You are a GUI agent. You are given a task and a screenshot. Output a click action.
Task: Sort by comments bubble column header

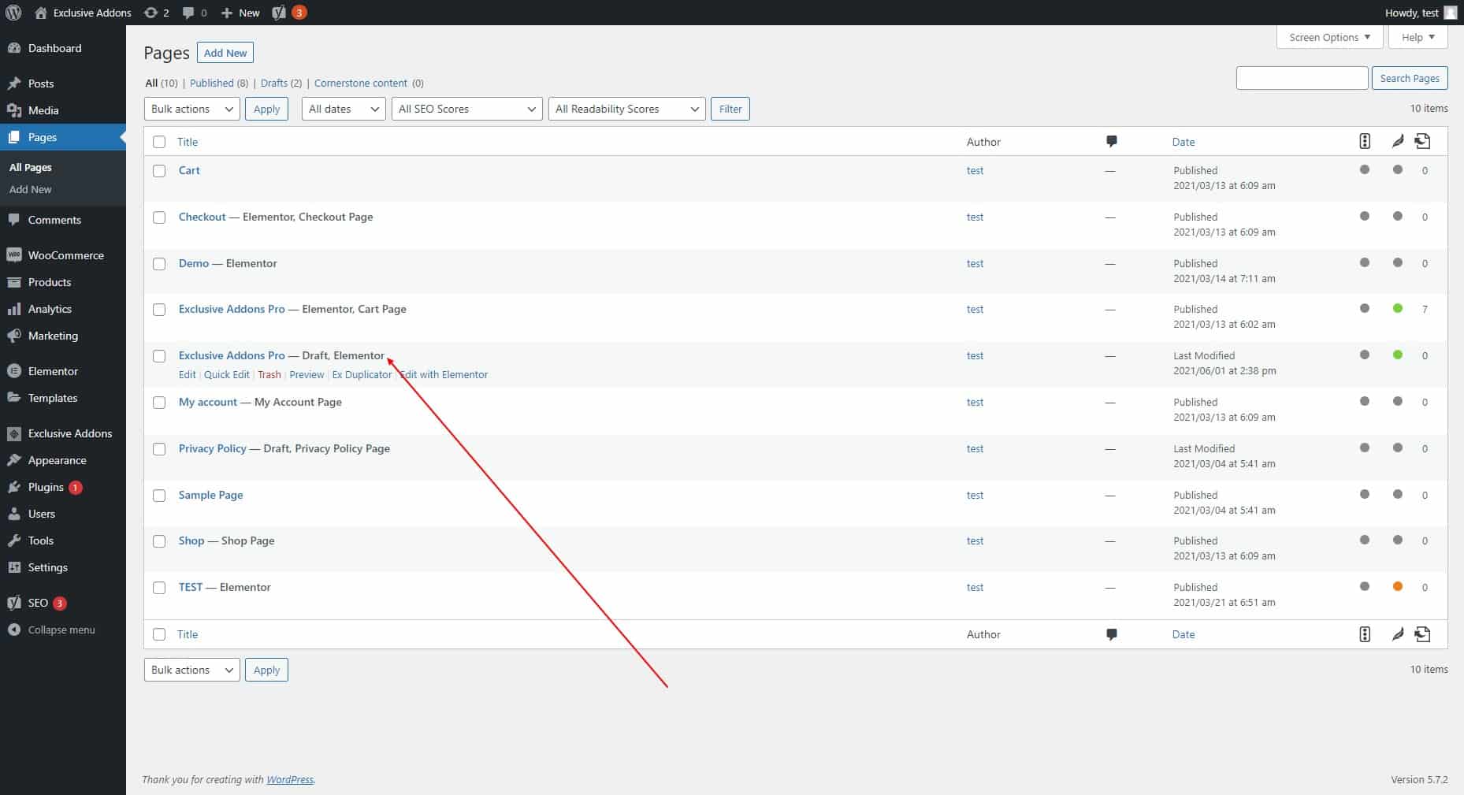pyautogui.click(x=1111, y=142)
